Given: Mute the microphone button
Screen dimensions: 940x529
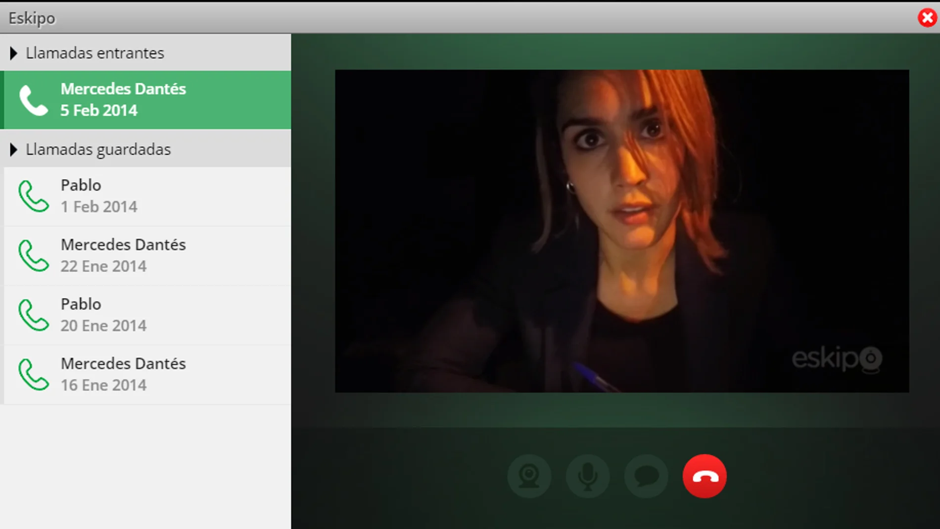Looking at the screenshot, I should [x=588, y=476].
